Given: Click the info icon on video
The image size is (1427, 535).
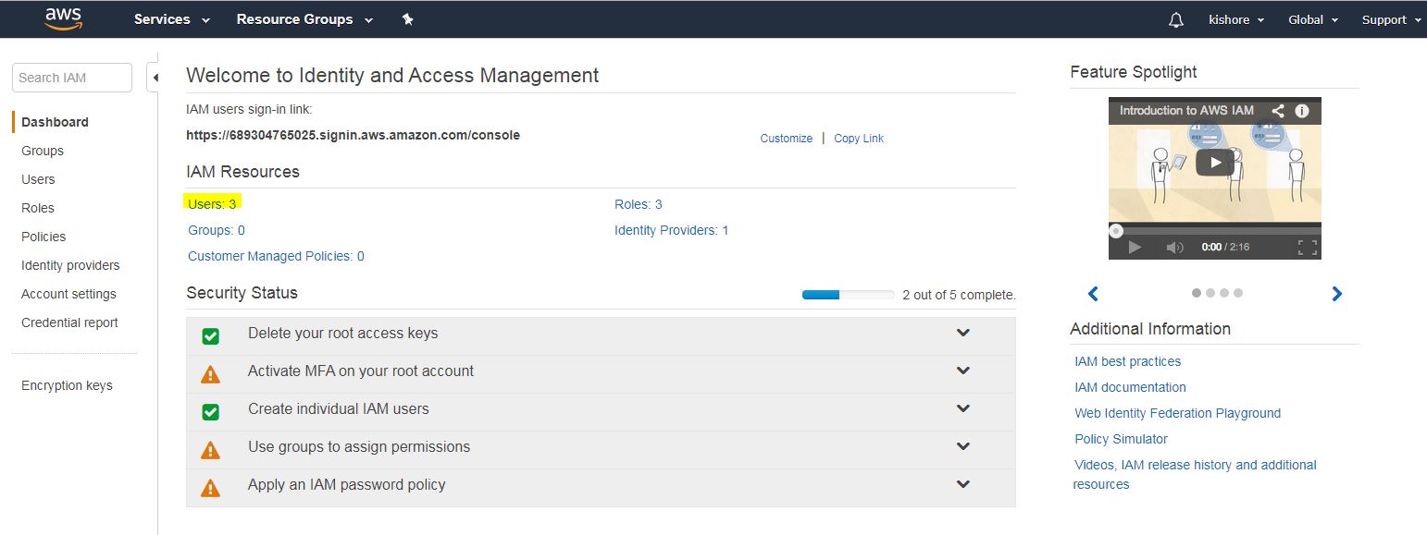Looking at the screenshot, I should 1302,111.
